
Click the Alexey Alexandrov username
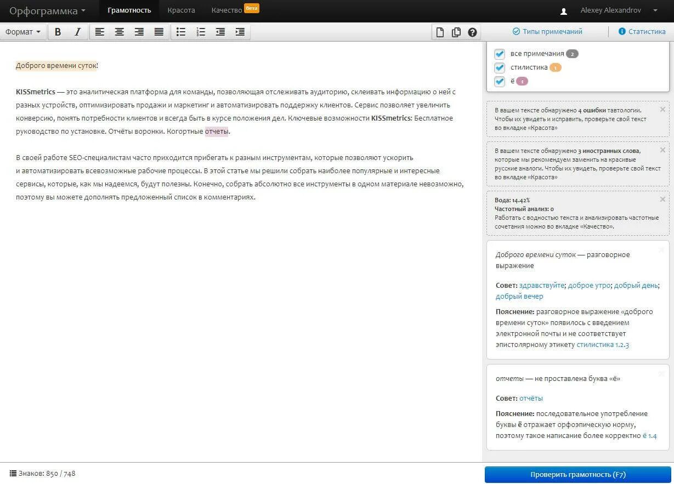pos(611,10)
